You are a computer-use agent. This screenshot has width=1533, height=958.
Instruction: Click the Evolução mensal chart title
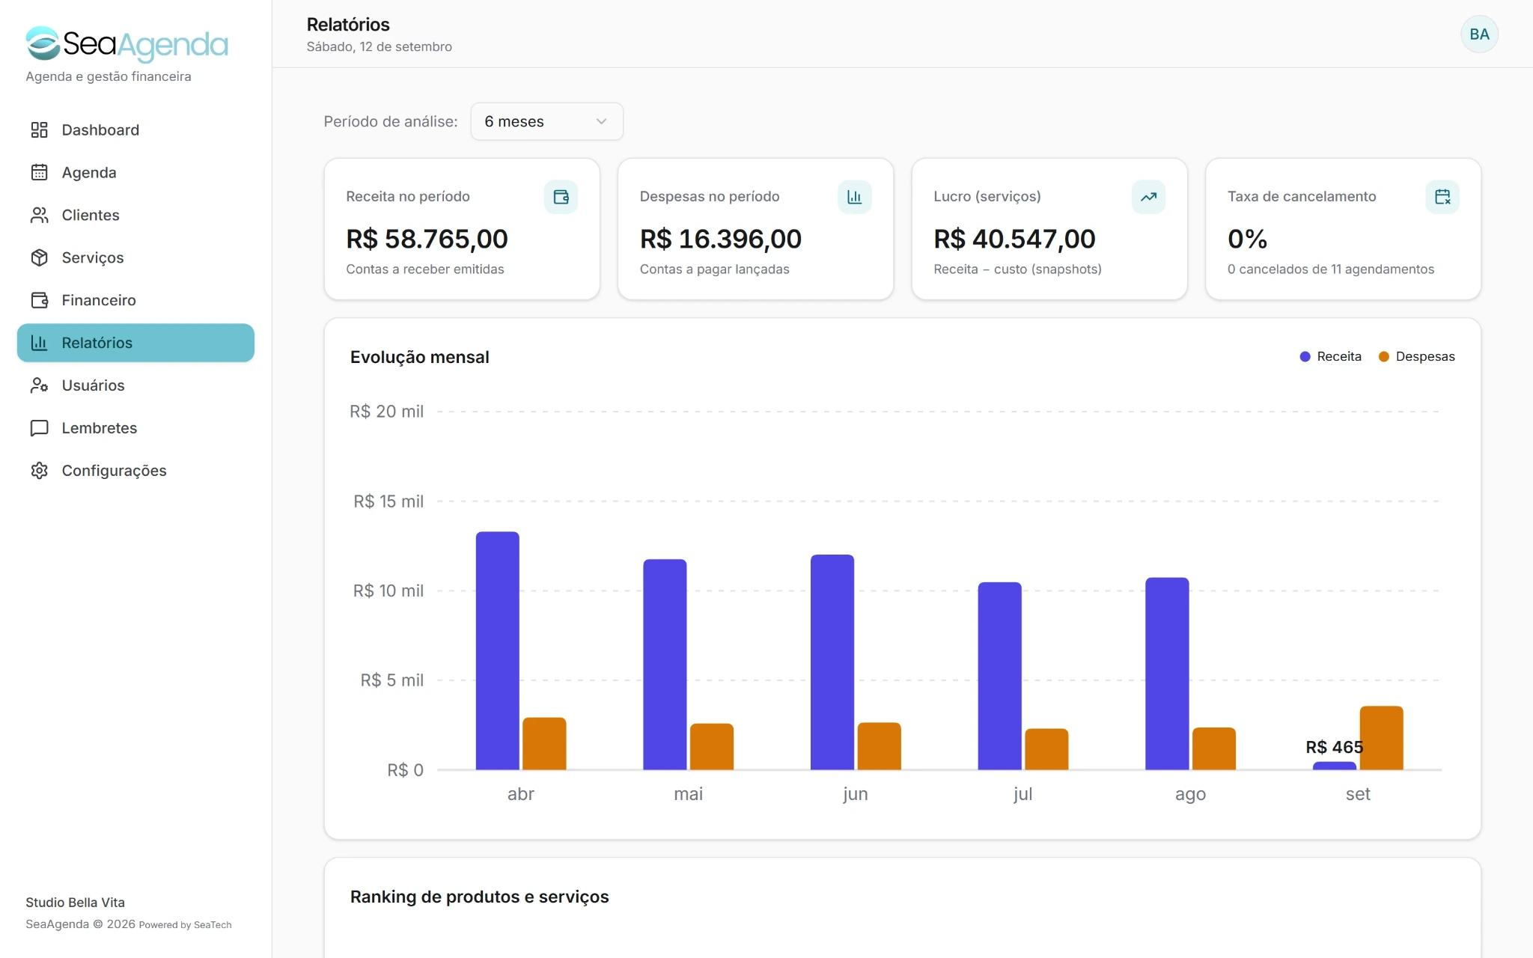click(419, 357)
